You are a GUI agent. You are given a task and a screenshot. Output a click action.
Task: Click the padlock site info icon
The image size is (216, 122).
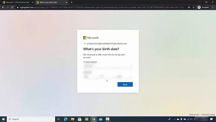tap(18, 7)
